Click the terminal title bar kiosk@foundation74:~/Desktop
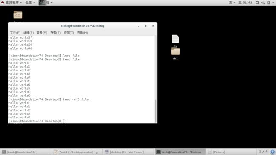This screenshot has height=155, width=276. pyautogui.click(x=83, y=26)
